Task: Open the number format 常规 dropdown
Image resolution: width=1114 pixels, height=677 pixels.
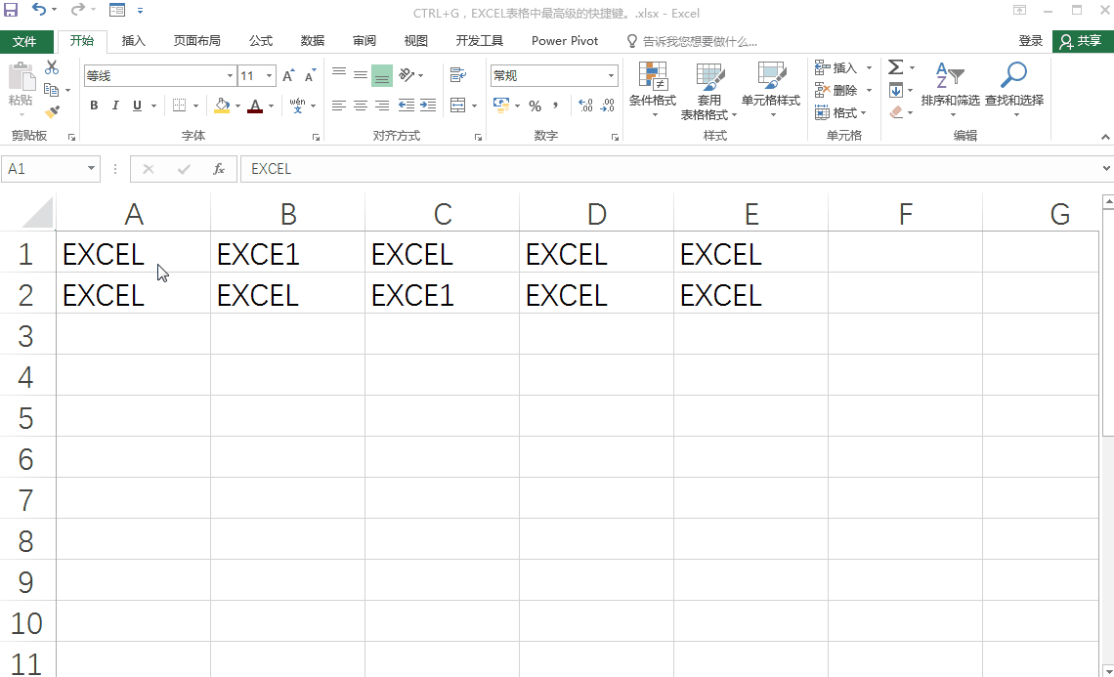Action: click(x=611, y=76)
